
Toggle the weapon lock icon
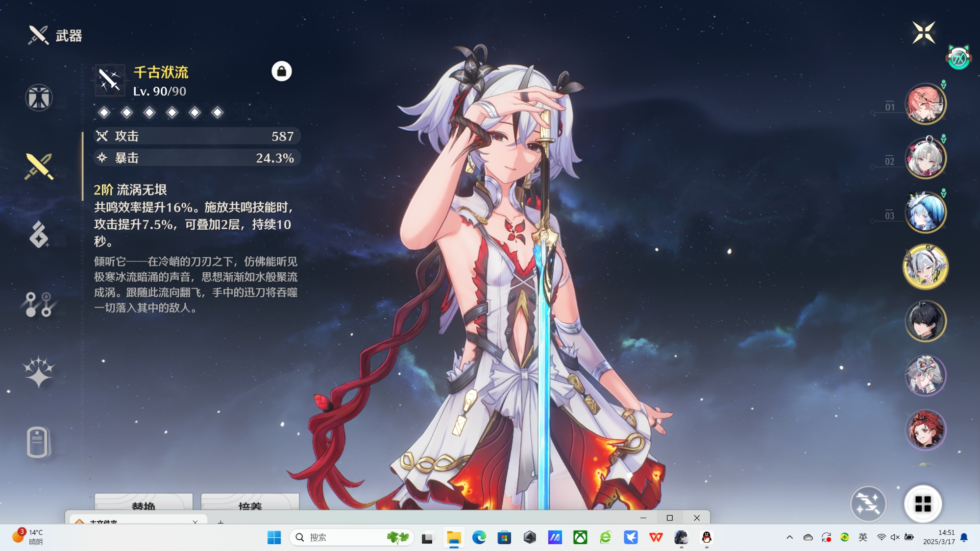tap(282, 72)
